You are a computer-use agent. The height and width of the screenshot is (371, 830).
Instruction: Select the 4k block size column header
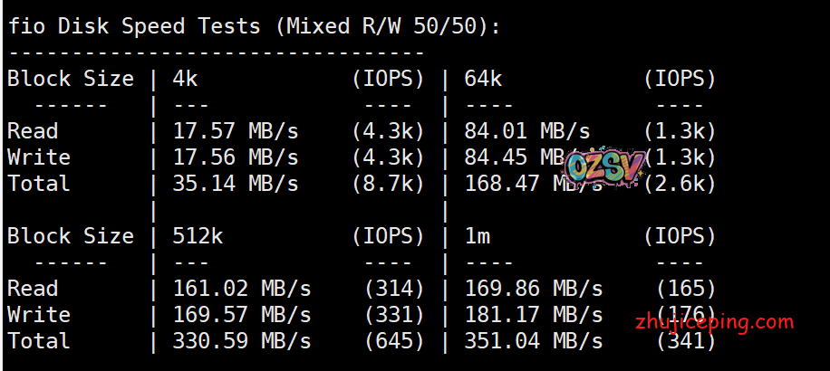tap(185, 79)
